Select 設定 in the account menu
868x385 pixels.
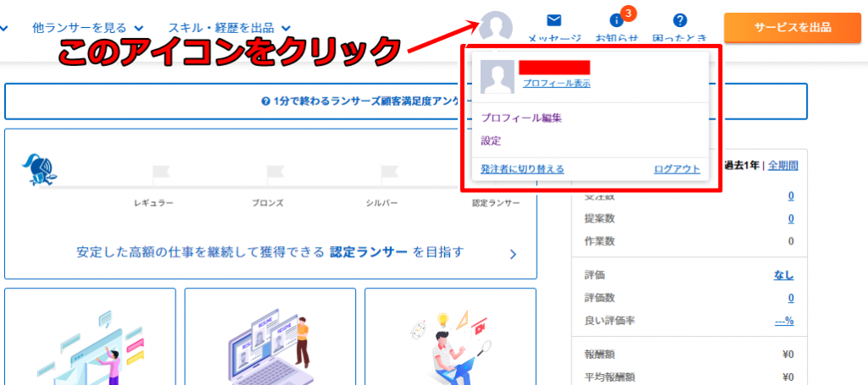[491, 140]
